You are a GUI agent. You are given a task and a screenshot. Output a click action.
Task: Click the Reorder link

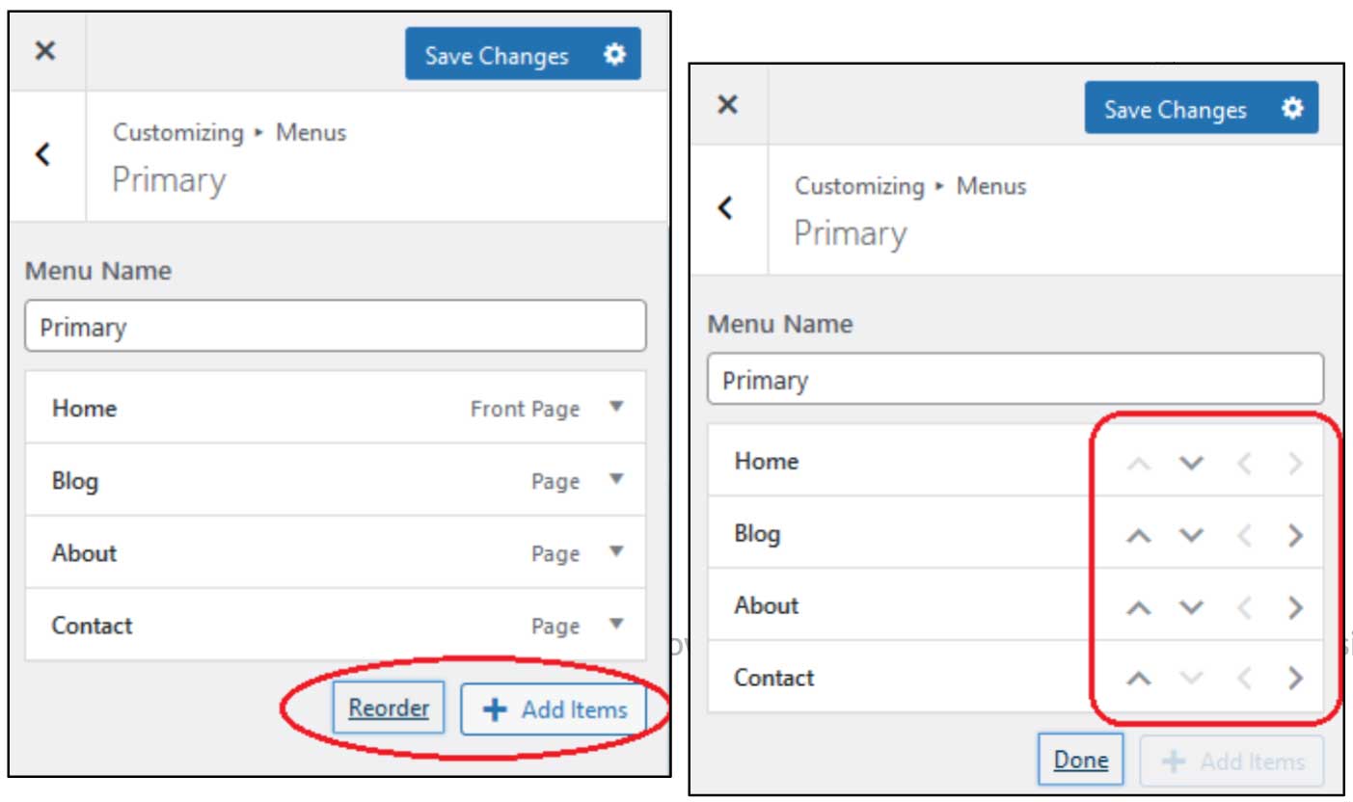point(387,708)
